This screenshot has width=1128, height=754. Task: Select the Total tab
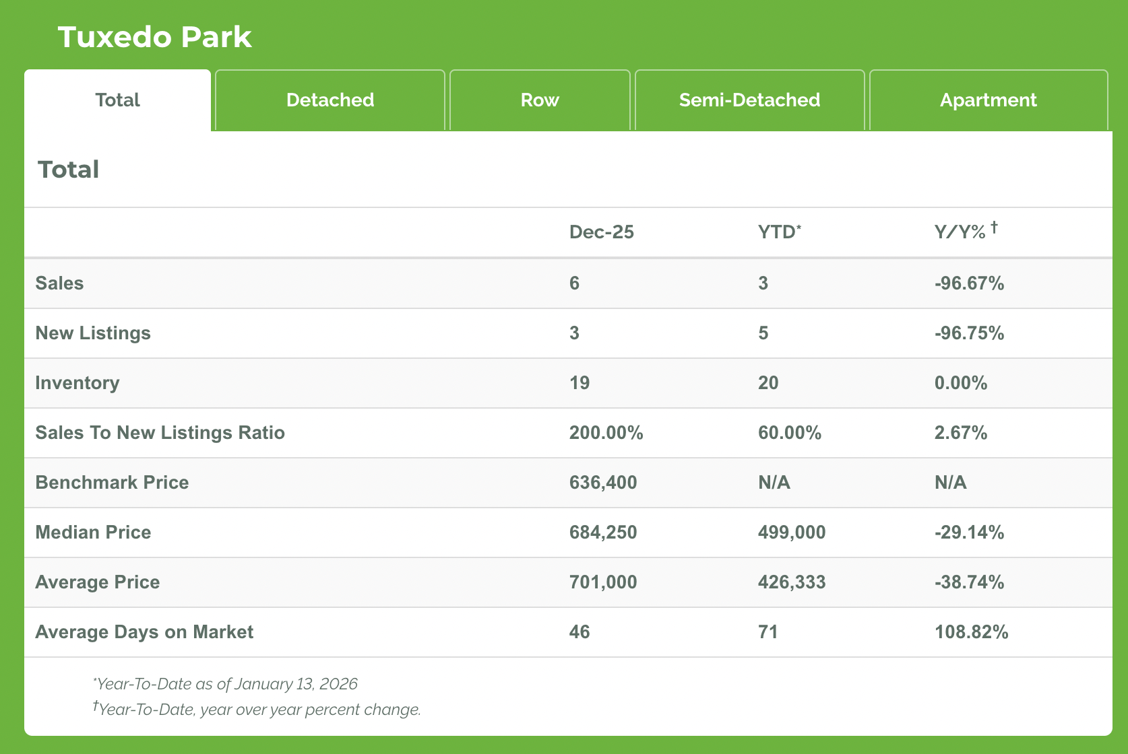coord(118,100)
